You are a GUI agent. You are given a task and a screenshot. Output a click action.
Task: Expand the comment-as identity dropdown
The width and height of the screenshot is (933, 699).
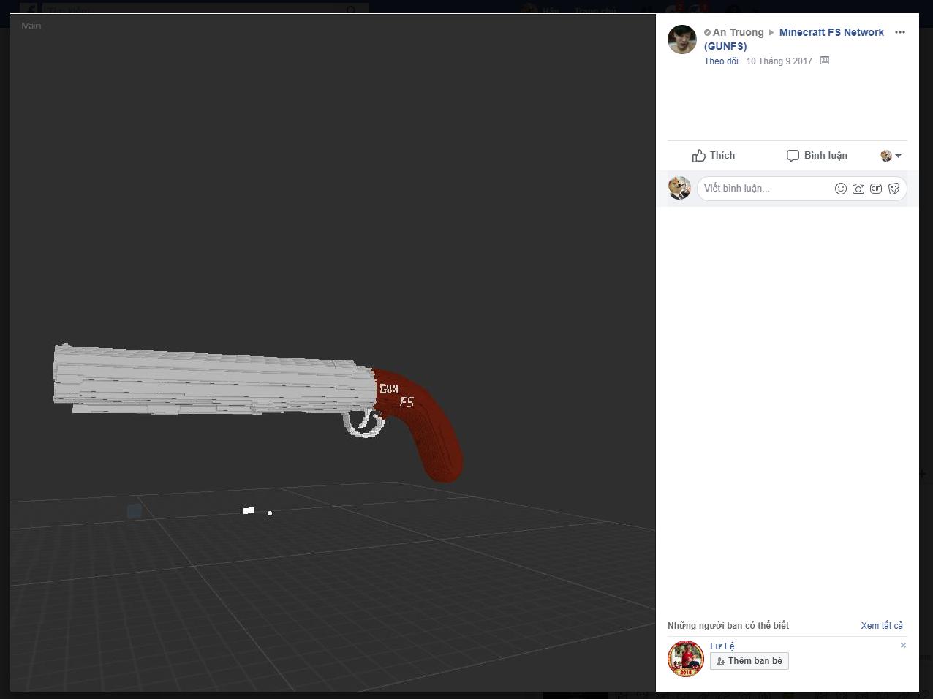(x=891, y=156)
